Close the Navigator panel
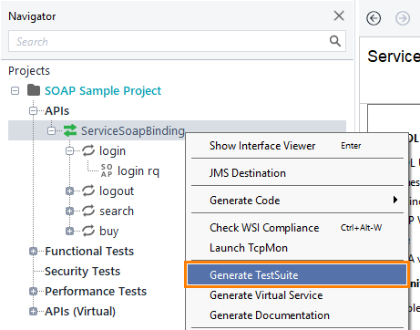This screenshot has width=420, height=330. coord(339,15)
